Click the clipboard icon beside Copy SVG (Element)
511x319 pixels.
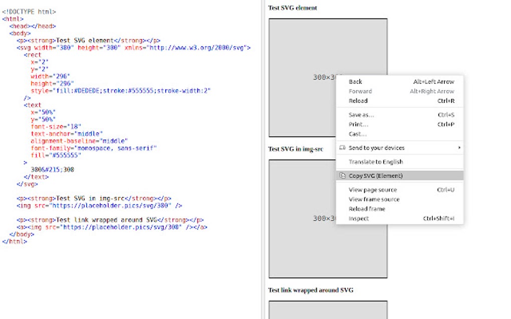(x=343, y=176)
